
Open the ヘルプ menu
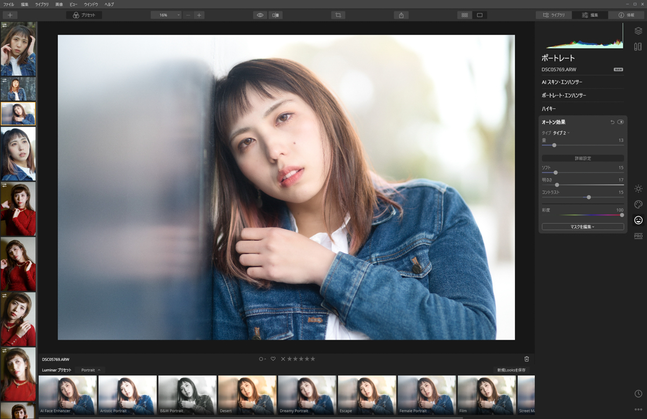coord(109,4)
